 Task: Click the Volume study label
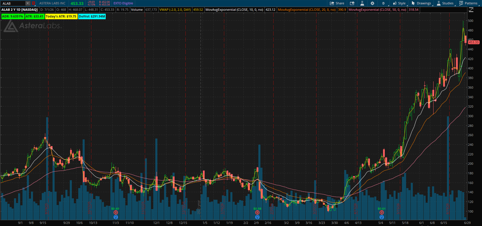click(136, 9)
